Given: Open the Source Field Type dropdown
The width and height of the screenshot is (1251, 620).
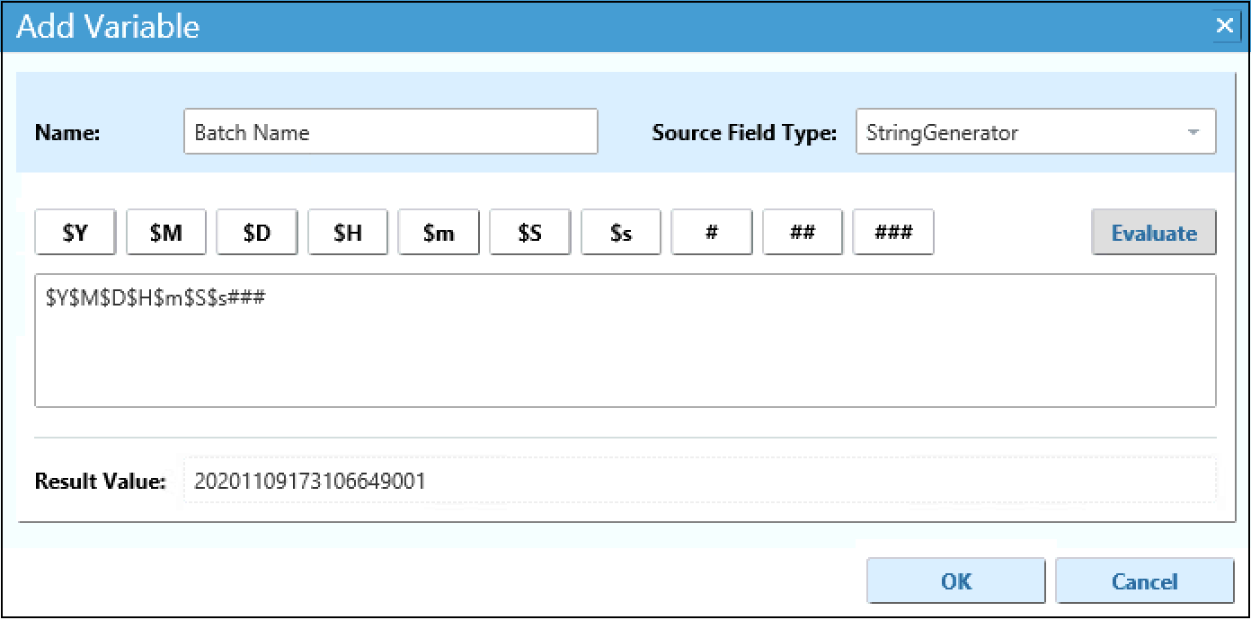Looking at the screenshot, I should (1036, 132).
